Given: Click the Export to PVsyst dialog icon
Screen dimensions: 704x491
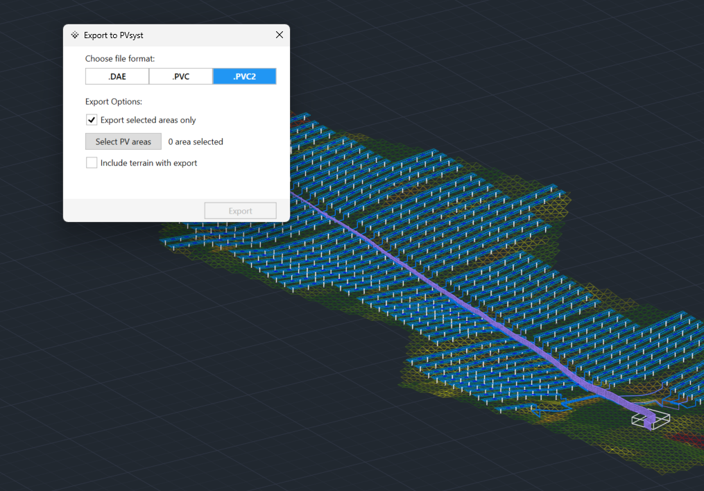Looking at the screenshot, I should [75, 35].
